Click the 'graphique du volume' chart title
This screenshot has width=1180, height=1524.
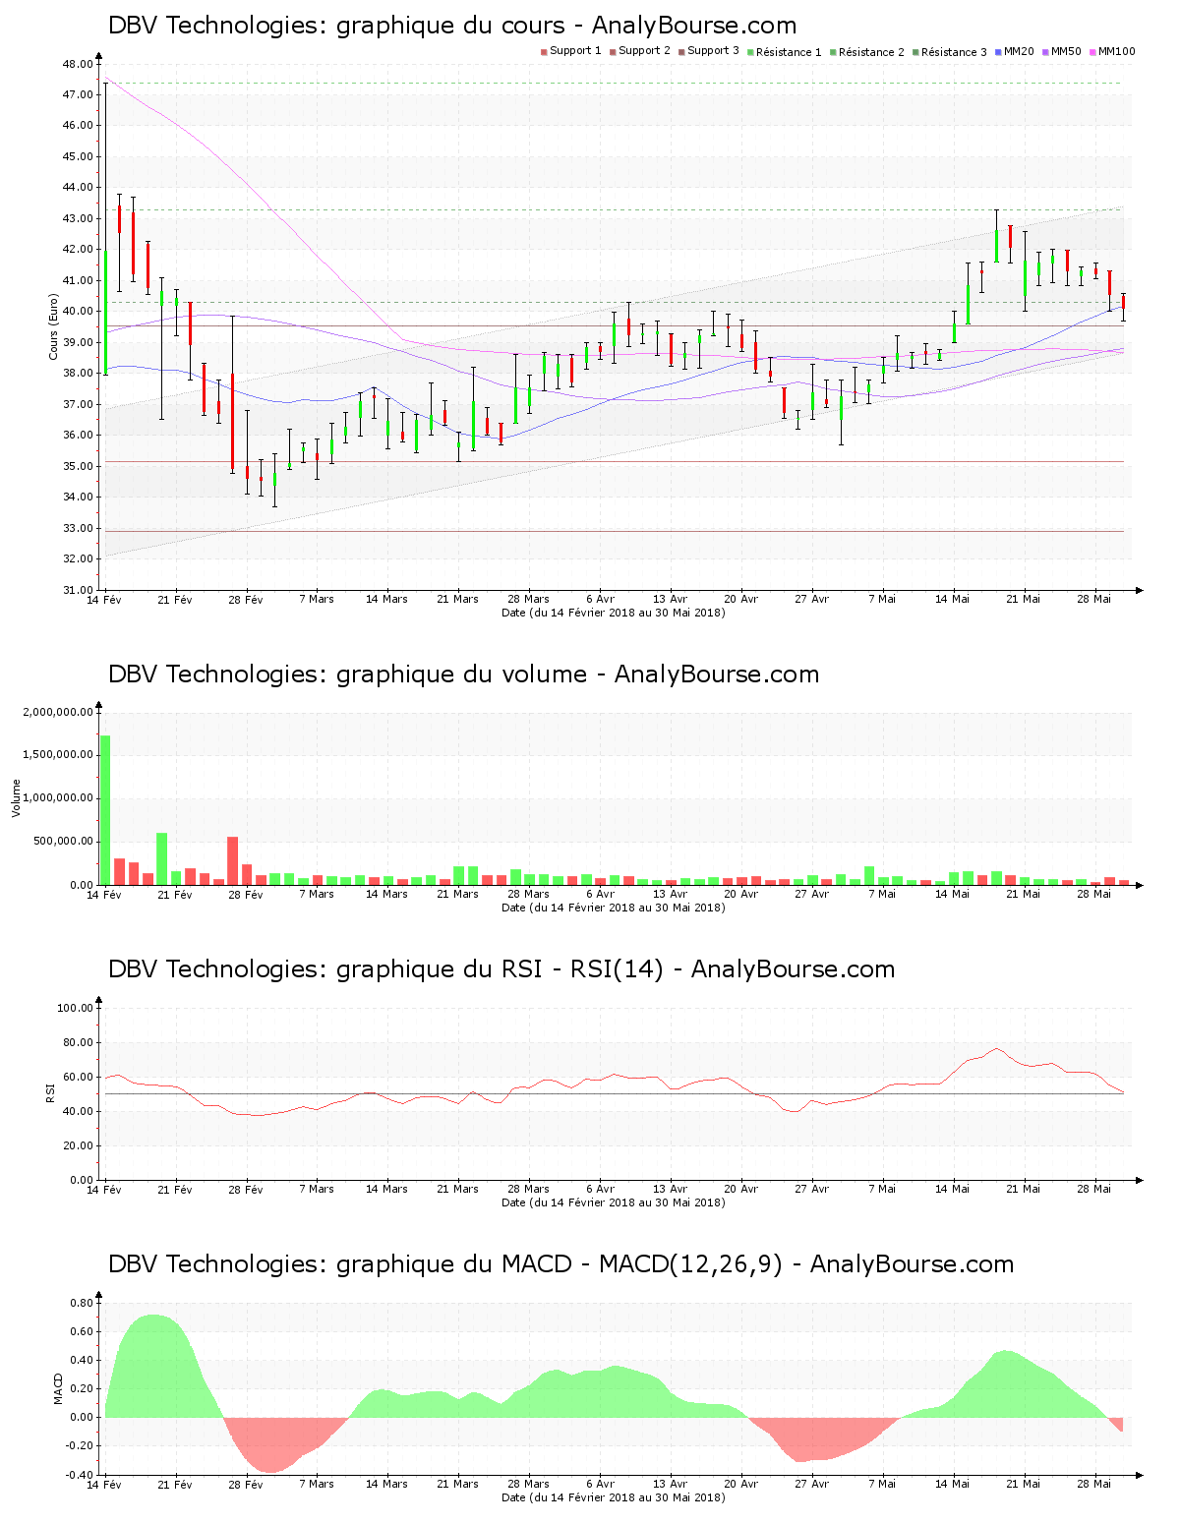point(463,674)
